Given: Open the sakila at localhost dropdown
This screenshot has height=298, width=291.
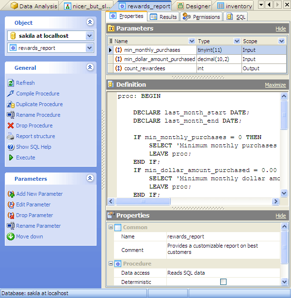Looking at the screenshot, I should pyautogui.click(x=89, y=36).
